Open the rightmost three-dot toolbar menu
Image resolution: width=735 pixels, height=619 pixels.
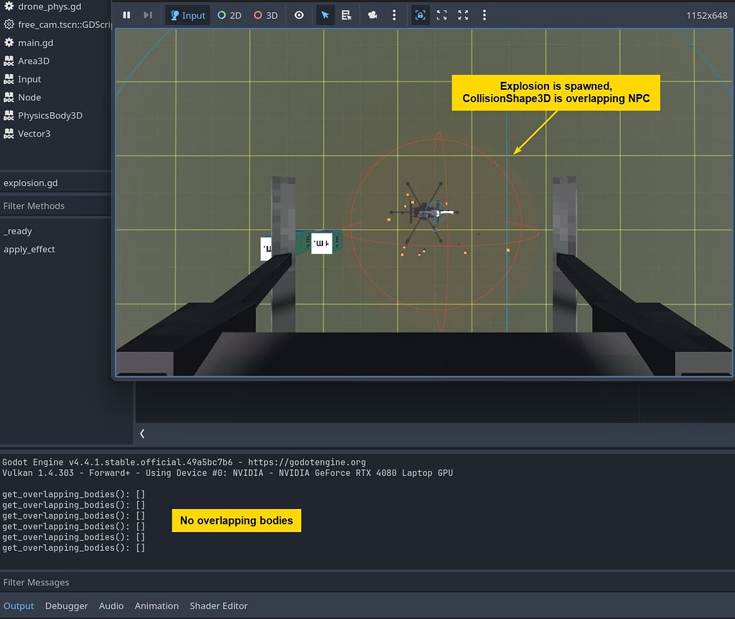484,15
